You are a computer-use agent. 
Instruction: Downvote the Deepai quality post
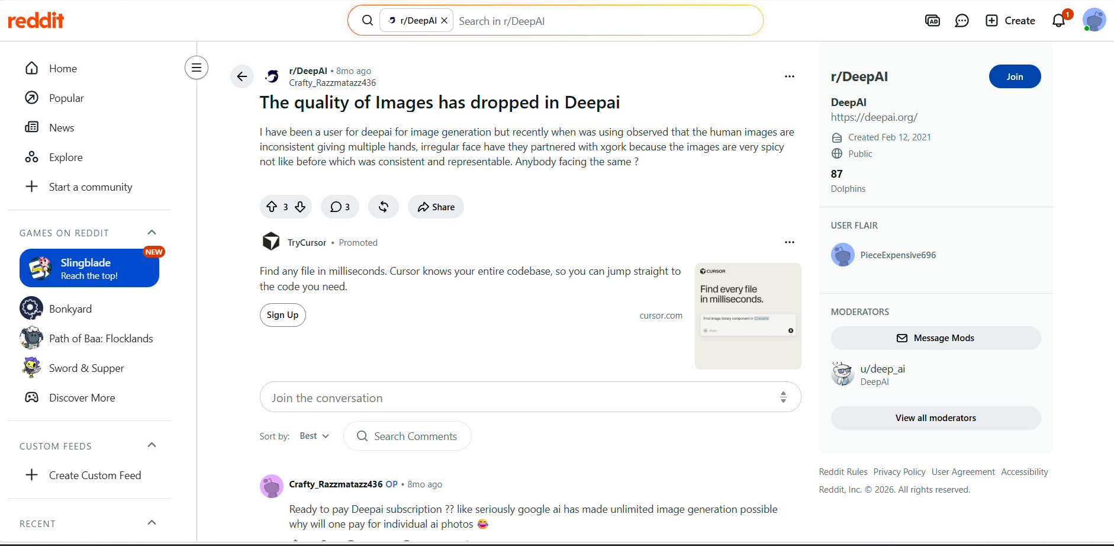(x=300, y=207)
